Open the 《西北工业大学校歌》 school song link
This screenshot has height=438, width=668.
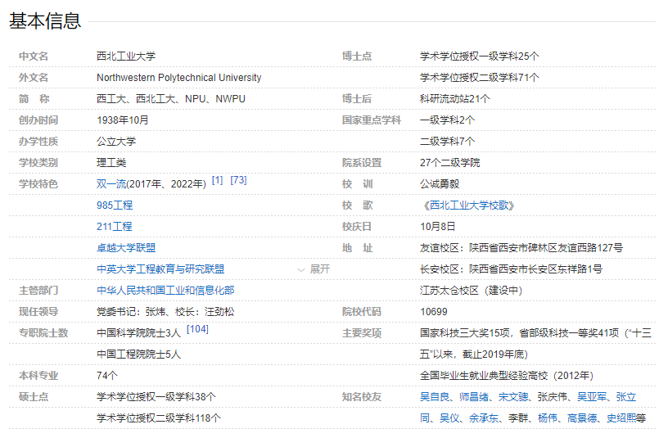click(470, 205)
